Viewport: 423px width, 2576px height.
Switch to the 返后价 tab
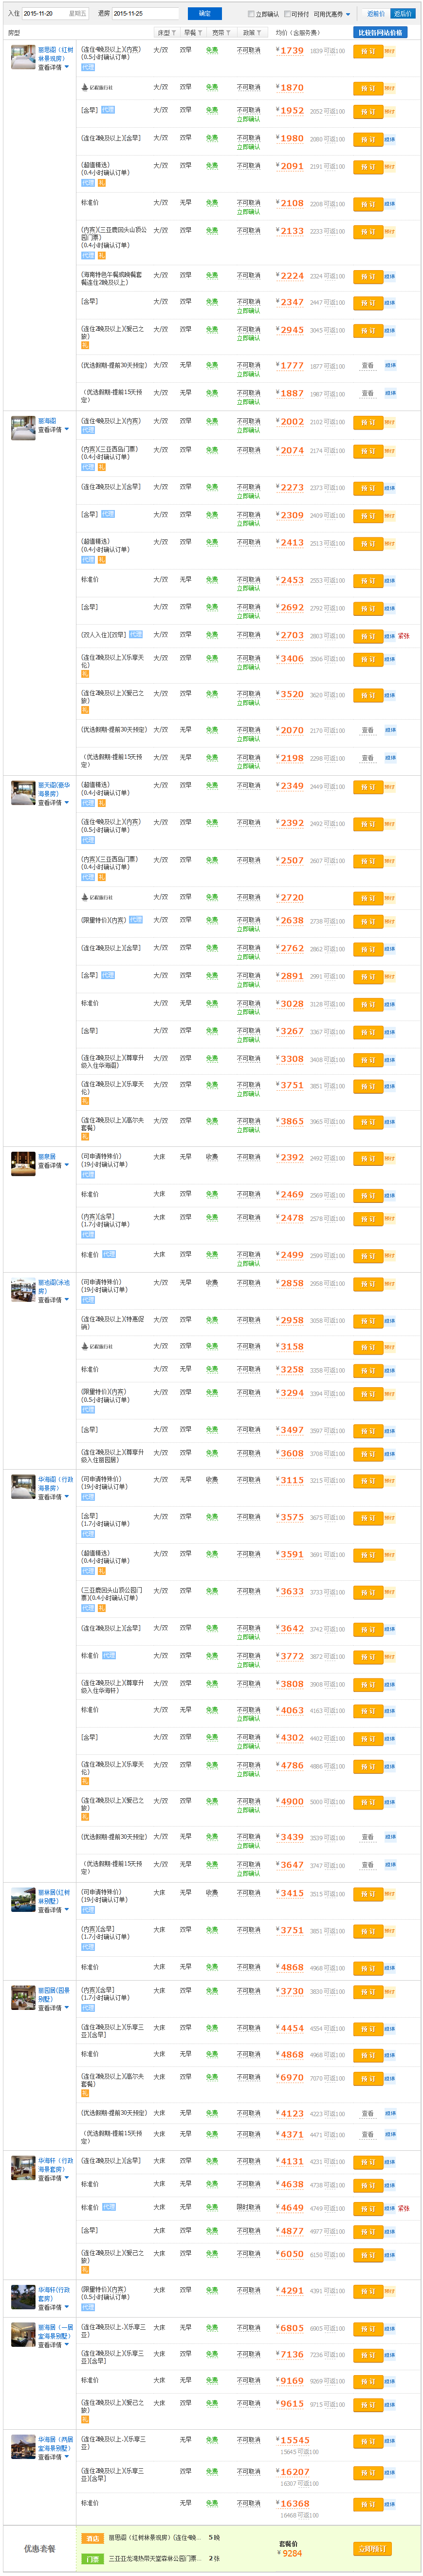[402, 14]
